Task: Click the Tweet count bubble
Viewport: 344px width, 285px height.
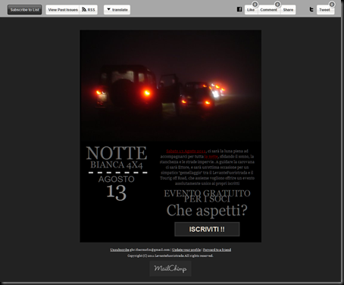Action: tap(332, 5)
